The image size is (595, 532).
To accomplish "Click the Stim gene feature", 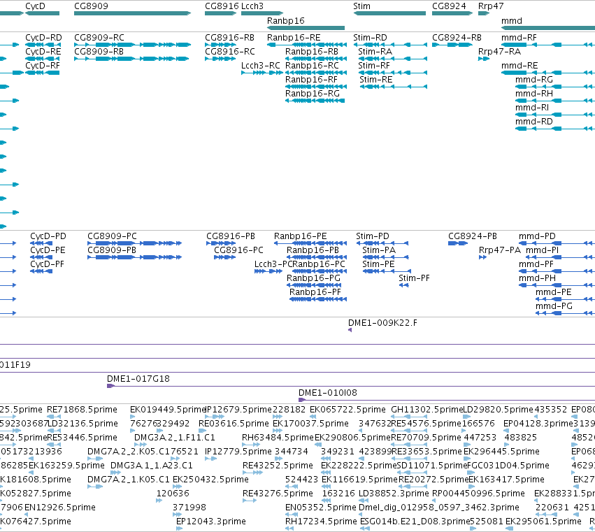I will tap(389, 13).
